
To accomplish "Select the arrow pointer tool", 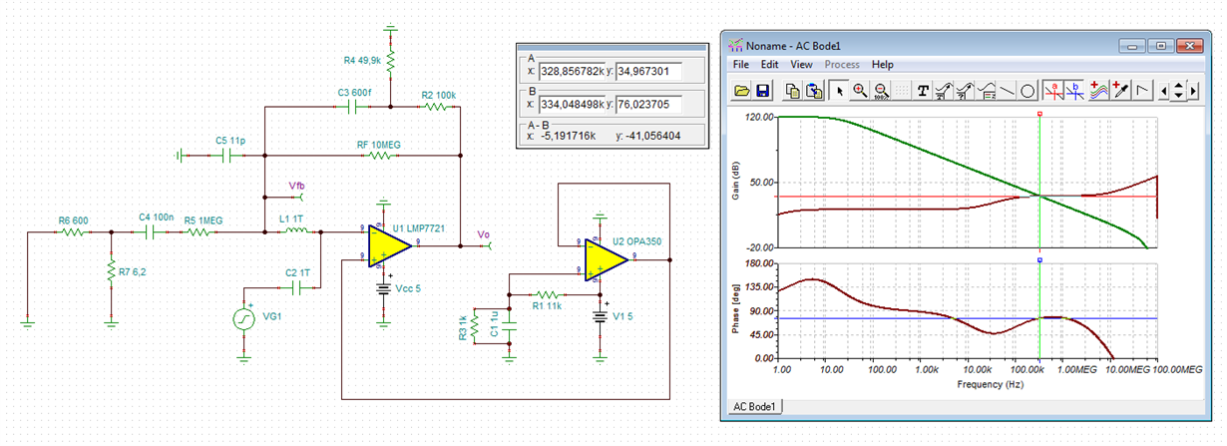I will tap(839, 91).
